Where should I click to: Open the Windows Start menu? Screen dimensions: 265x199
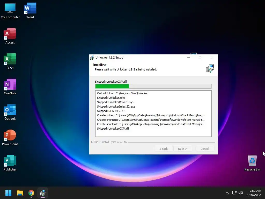8,193
